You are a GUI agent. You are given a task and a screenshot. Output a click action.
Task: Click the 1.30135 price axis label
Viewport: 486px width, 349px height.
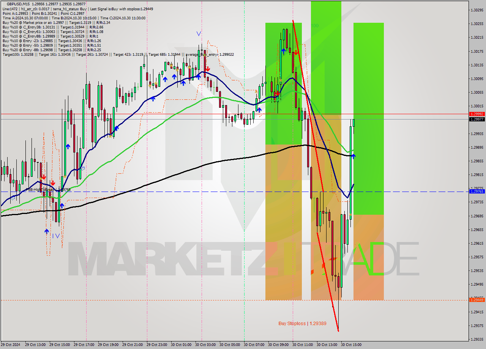(x=477, y=65)
